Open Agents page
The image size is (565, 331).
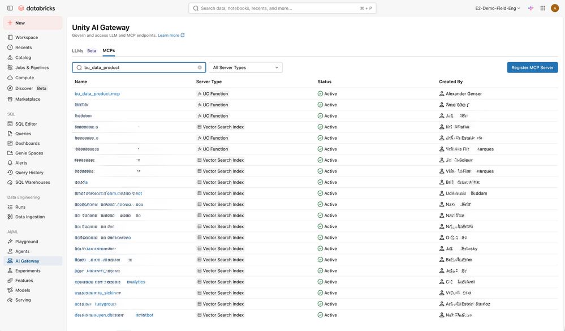23,252
